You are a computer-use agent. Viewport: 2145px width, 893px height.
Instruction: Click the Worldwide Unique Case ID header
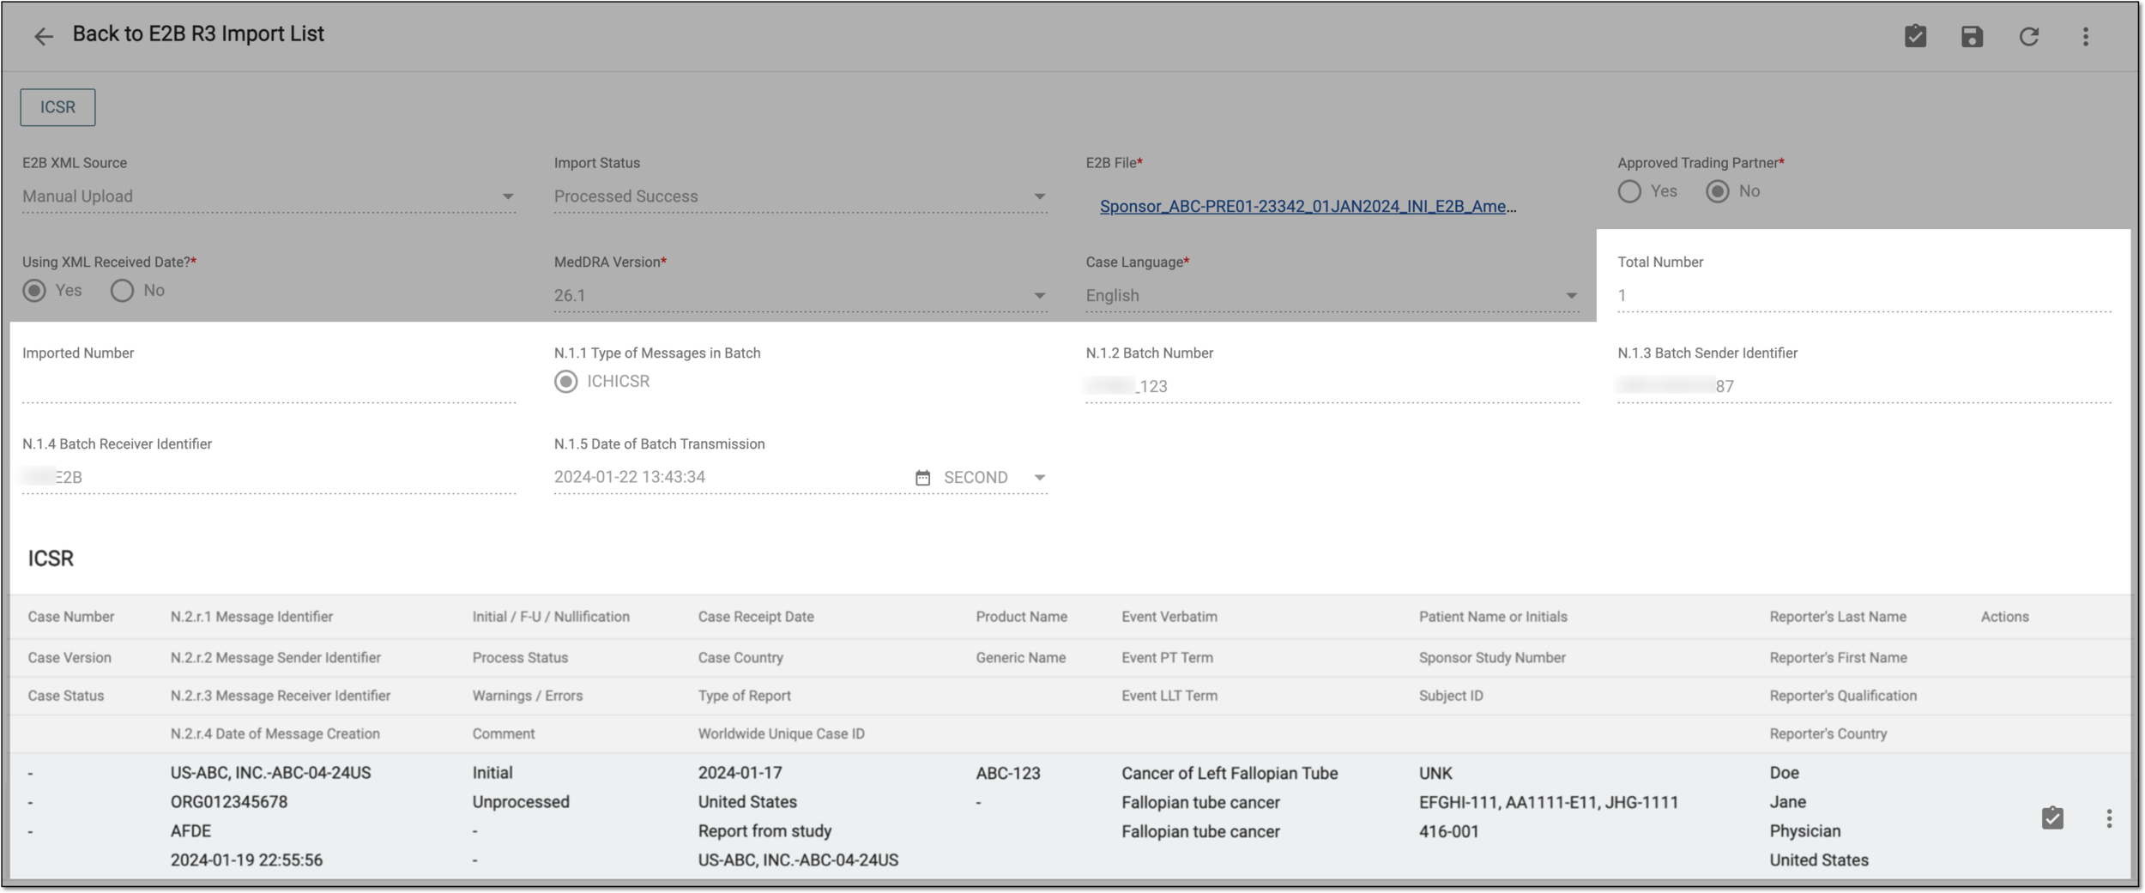[781, 734]
